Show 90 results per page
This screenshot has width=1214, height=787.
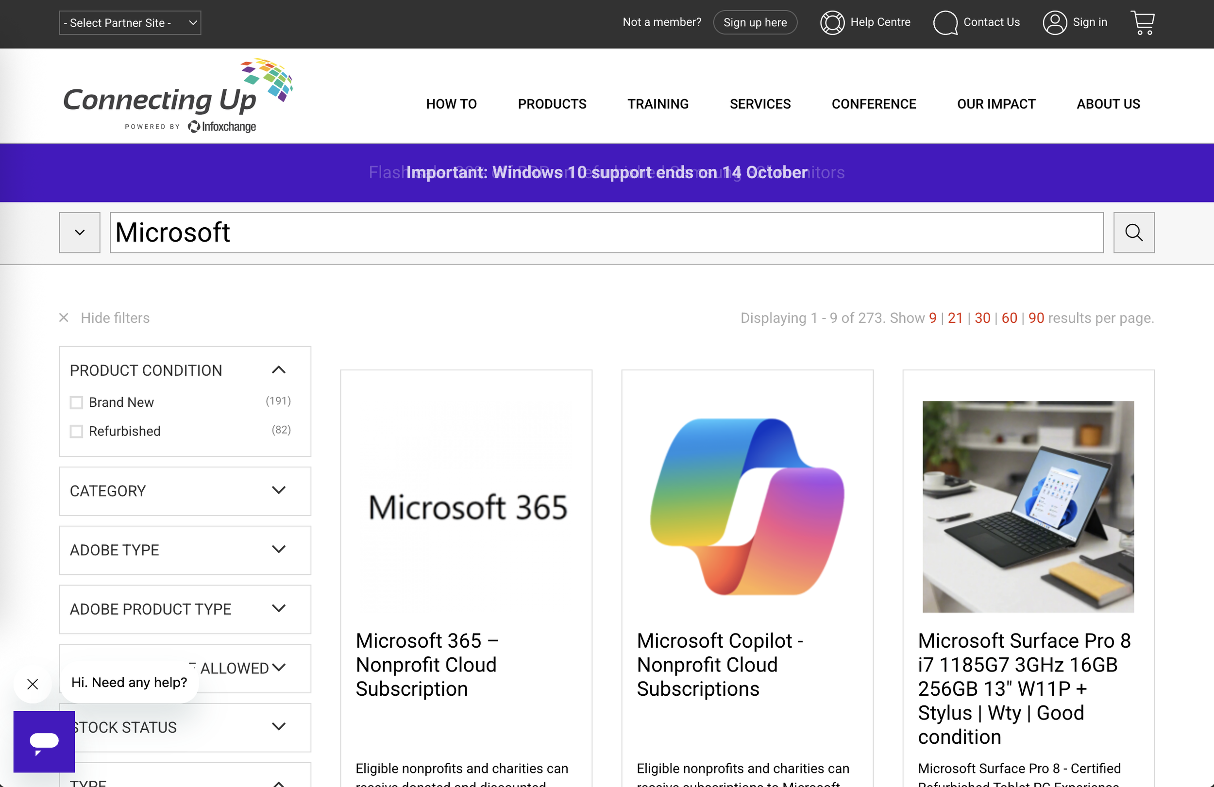coord(1036,318)
